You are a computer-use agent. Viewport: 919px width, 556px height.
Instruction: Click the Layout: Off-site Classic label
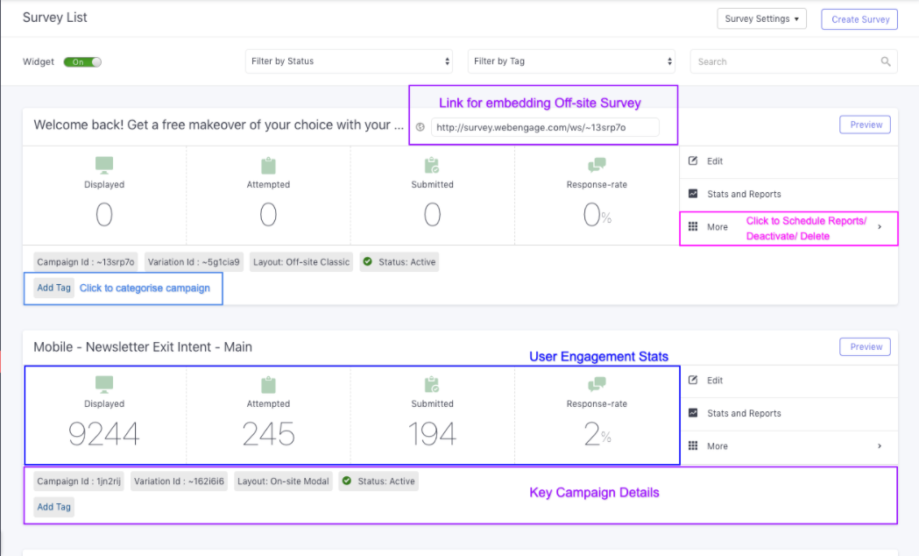point(301,262)
